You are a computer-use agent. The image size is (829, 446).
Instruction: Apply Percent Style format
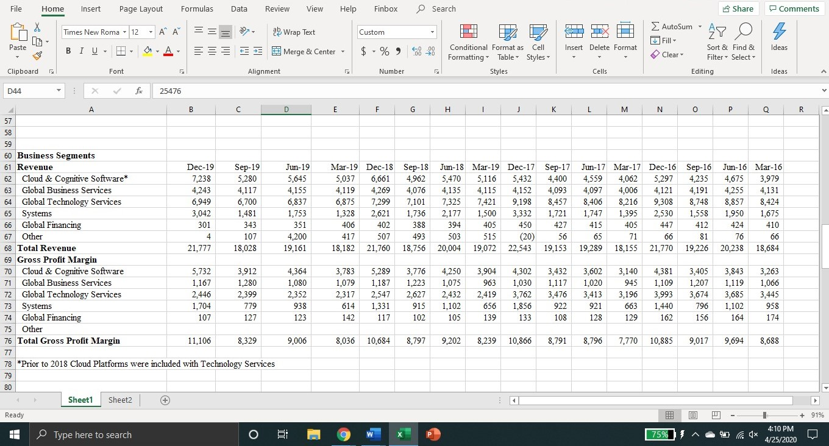click(385, 51)
